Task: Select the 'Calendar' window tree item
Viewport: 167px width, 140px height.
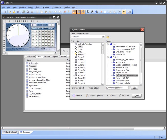Action: [85, 44]
